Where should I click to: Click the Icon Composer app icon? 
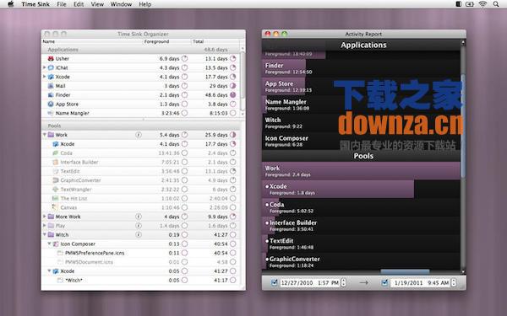(56, 244)
